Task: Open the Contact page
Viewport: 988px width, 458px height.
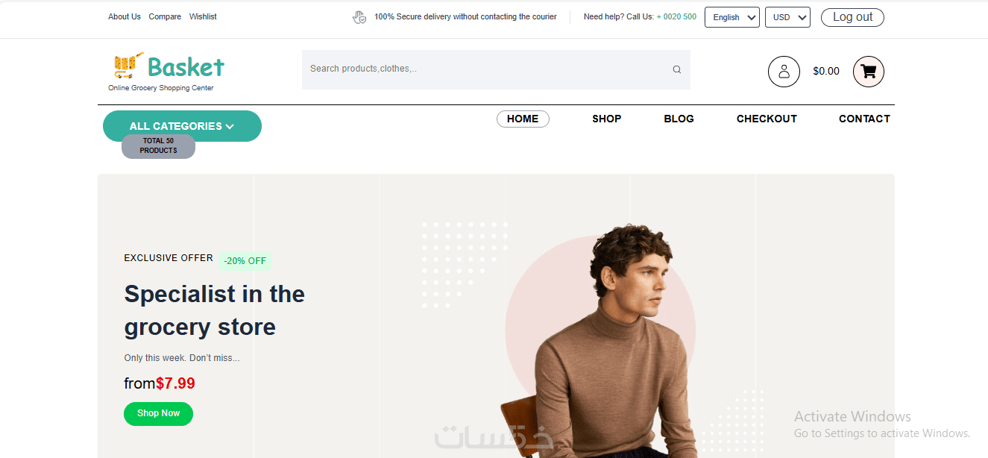Action: click(x=864, y=119)
